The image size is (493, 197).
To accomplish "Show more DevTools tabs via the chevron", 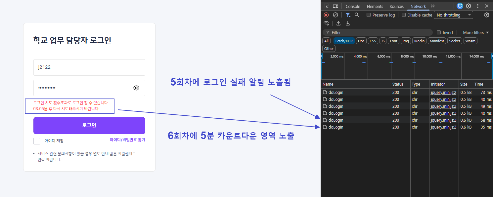I will (x=433, y=6).
